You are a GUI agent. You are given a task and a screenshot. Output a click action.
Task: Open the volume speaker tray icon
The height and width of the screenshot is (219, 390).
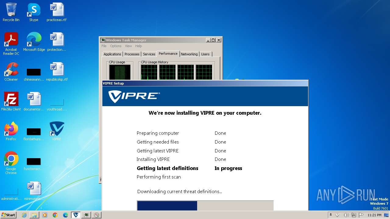pyautogui.click(x=346, y=215)
